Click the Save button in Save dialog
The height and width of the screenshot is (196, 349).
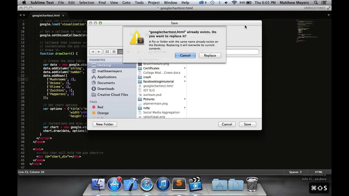tap(248, 124)
